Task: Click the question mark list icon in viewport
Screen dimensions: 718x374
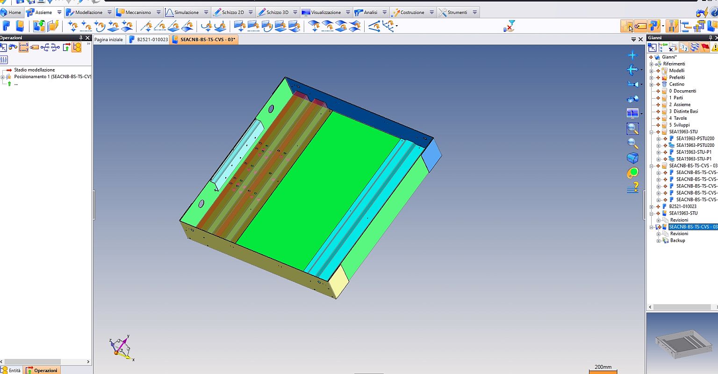Action: click(x=632, y=188)
